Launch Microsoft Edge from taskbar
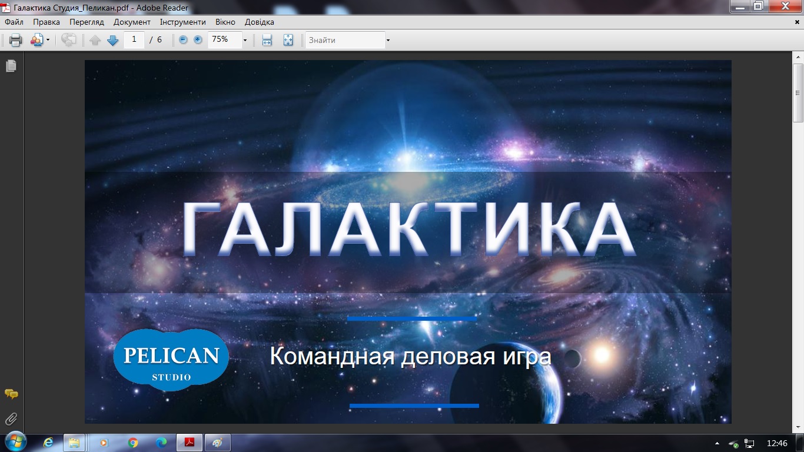804x452 pixels. [x=161, y=443]
